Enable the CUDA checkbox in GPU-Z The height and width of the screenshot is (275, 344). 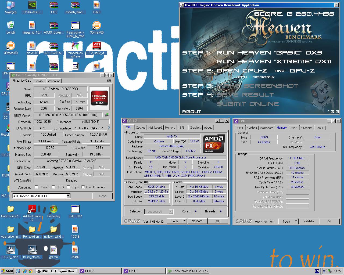[x=53, y=187]
